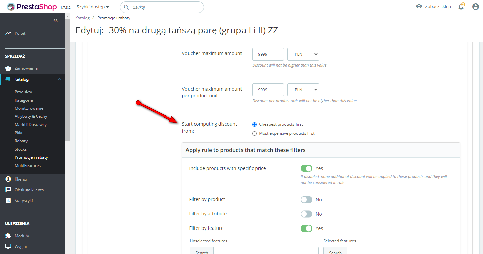
Task: Select Most expensive products first radio
Action: (254, 133)
